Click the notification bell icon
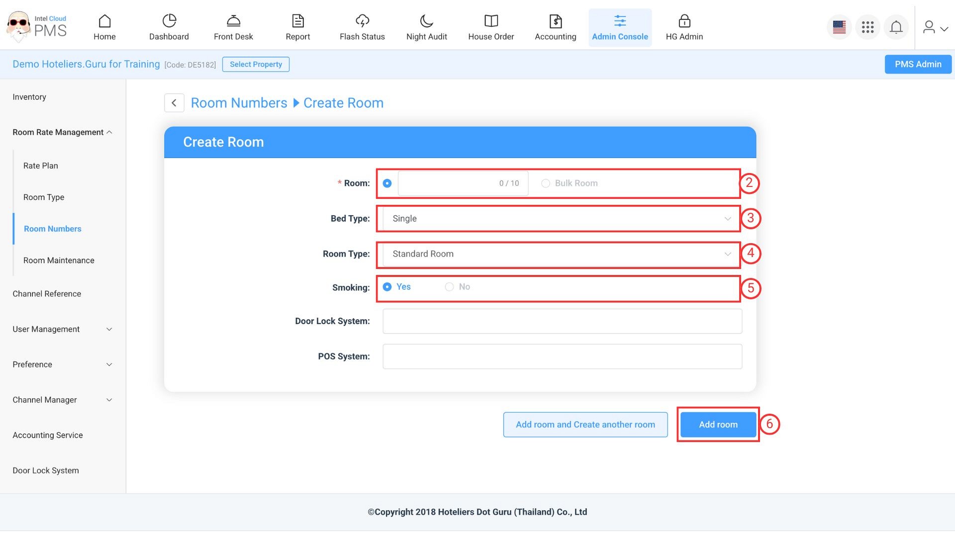The width and height of the screenshot is (955, 537). click(x=896, y=27)
